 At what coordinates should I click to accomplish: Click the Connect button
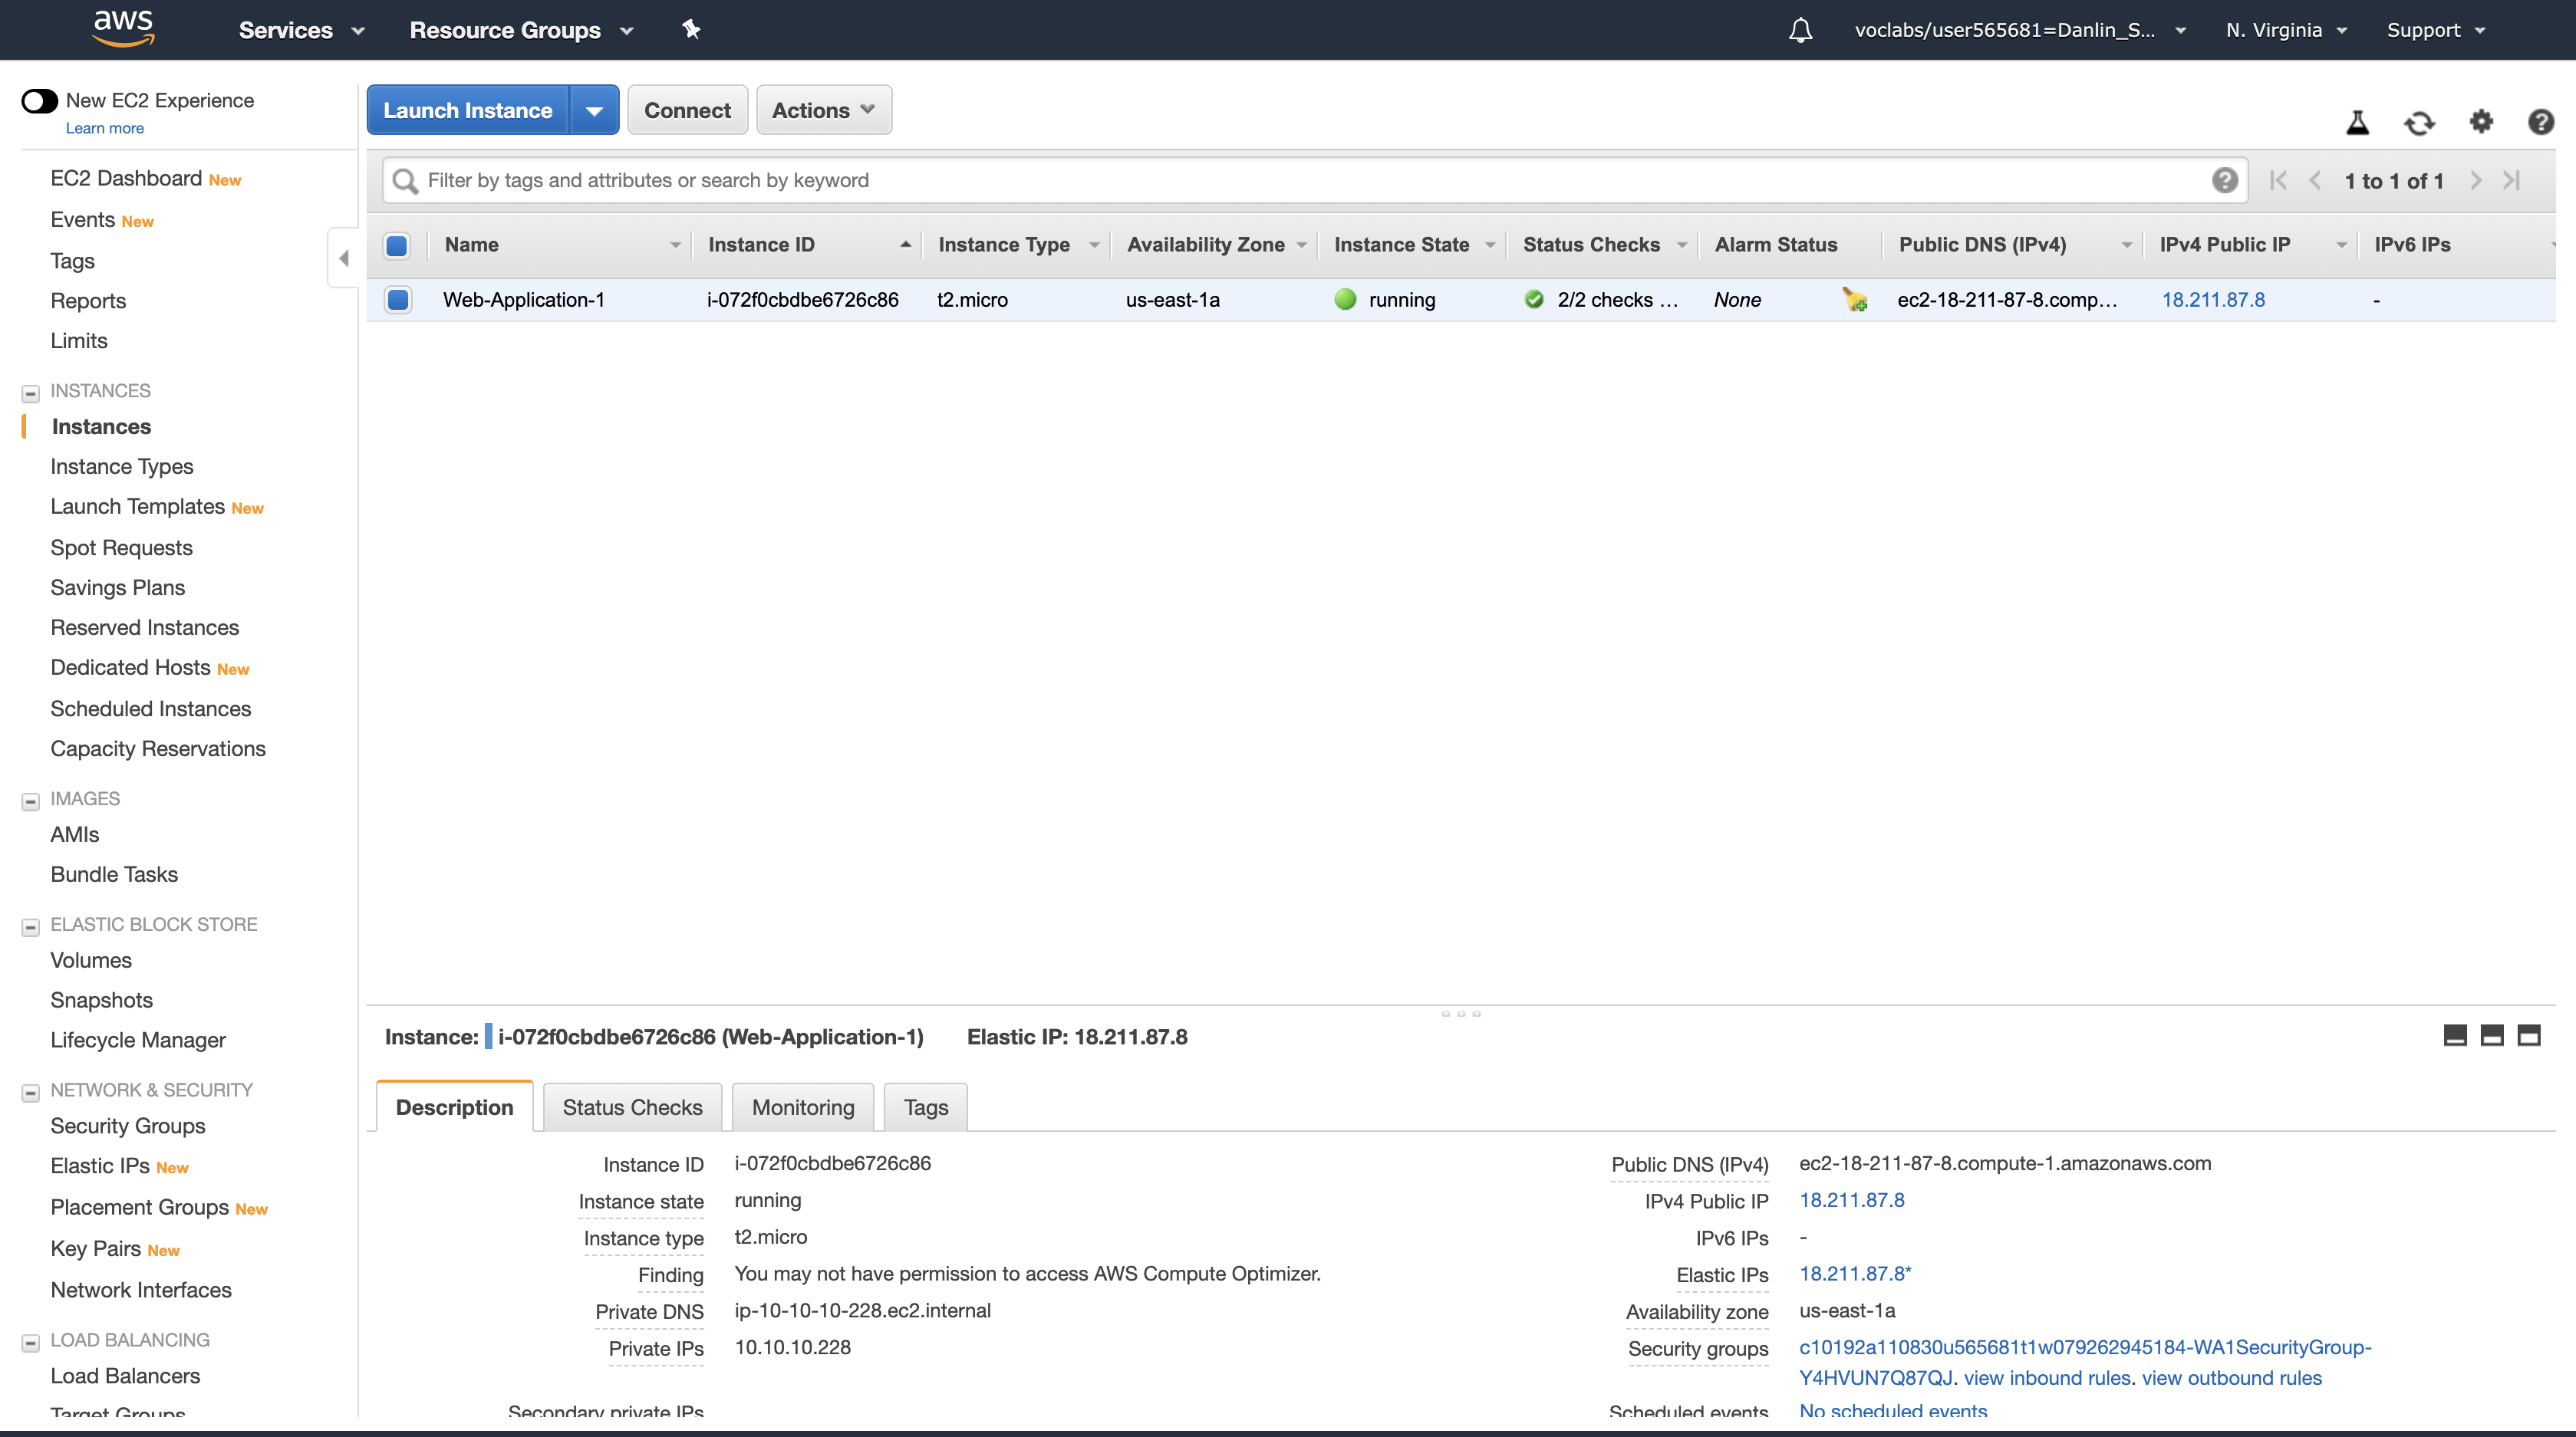tap(687, 110)
